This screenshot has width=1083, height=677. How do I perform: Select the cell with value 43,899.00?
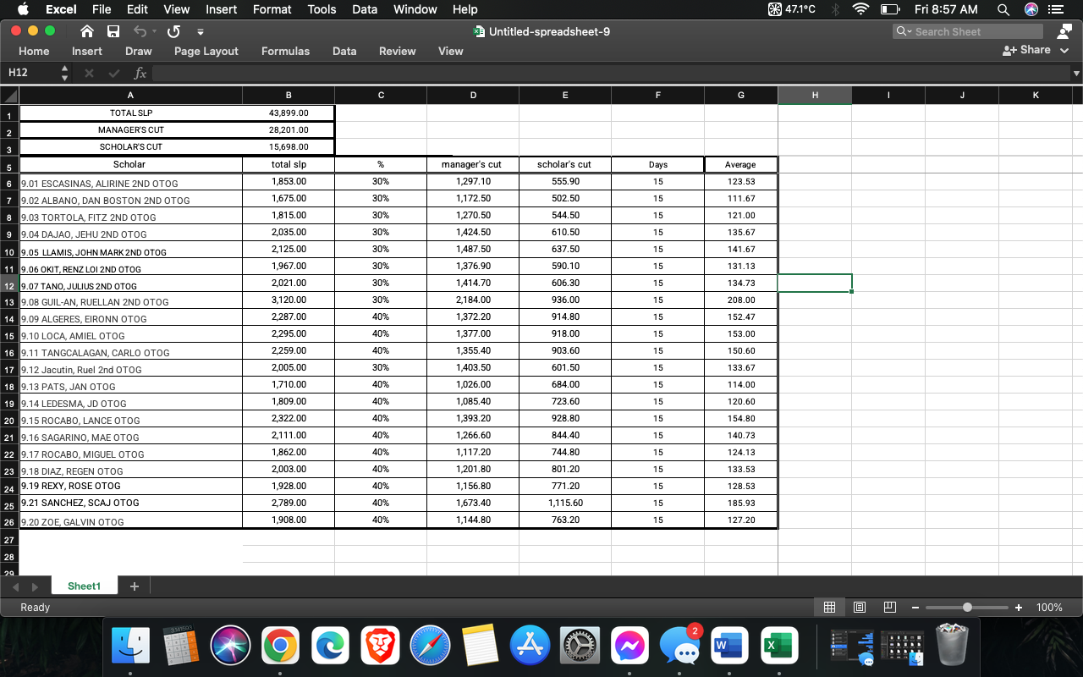289,113
